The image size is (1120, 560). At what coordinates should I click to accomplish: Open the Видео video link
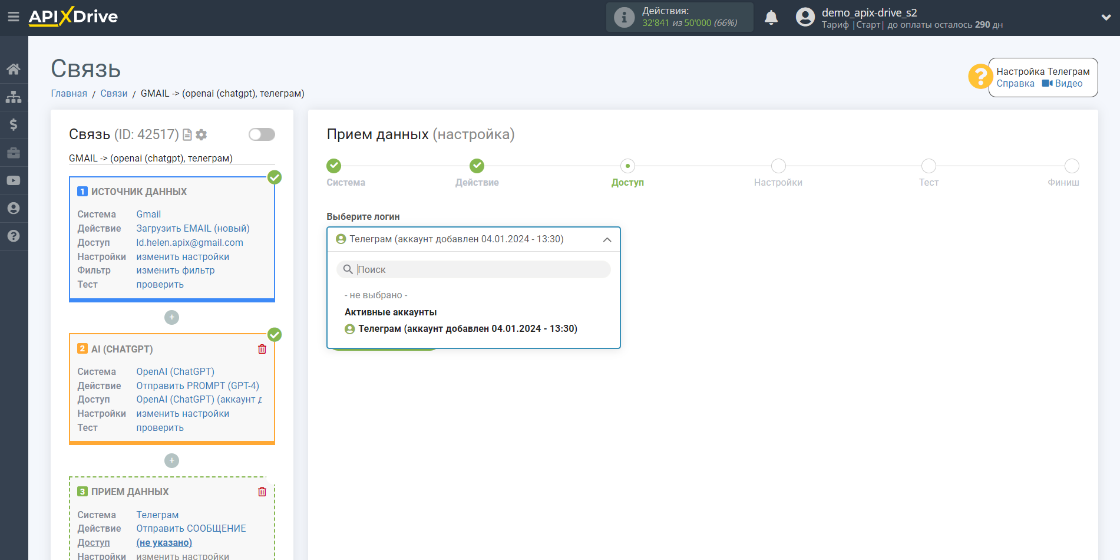(1062, 84)
